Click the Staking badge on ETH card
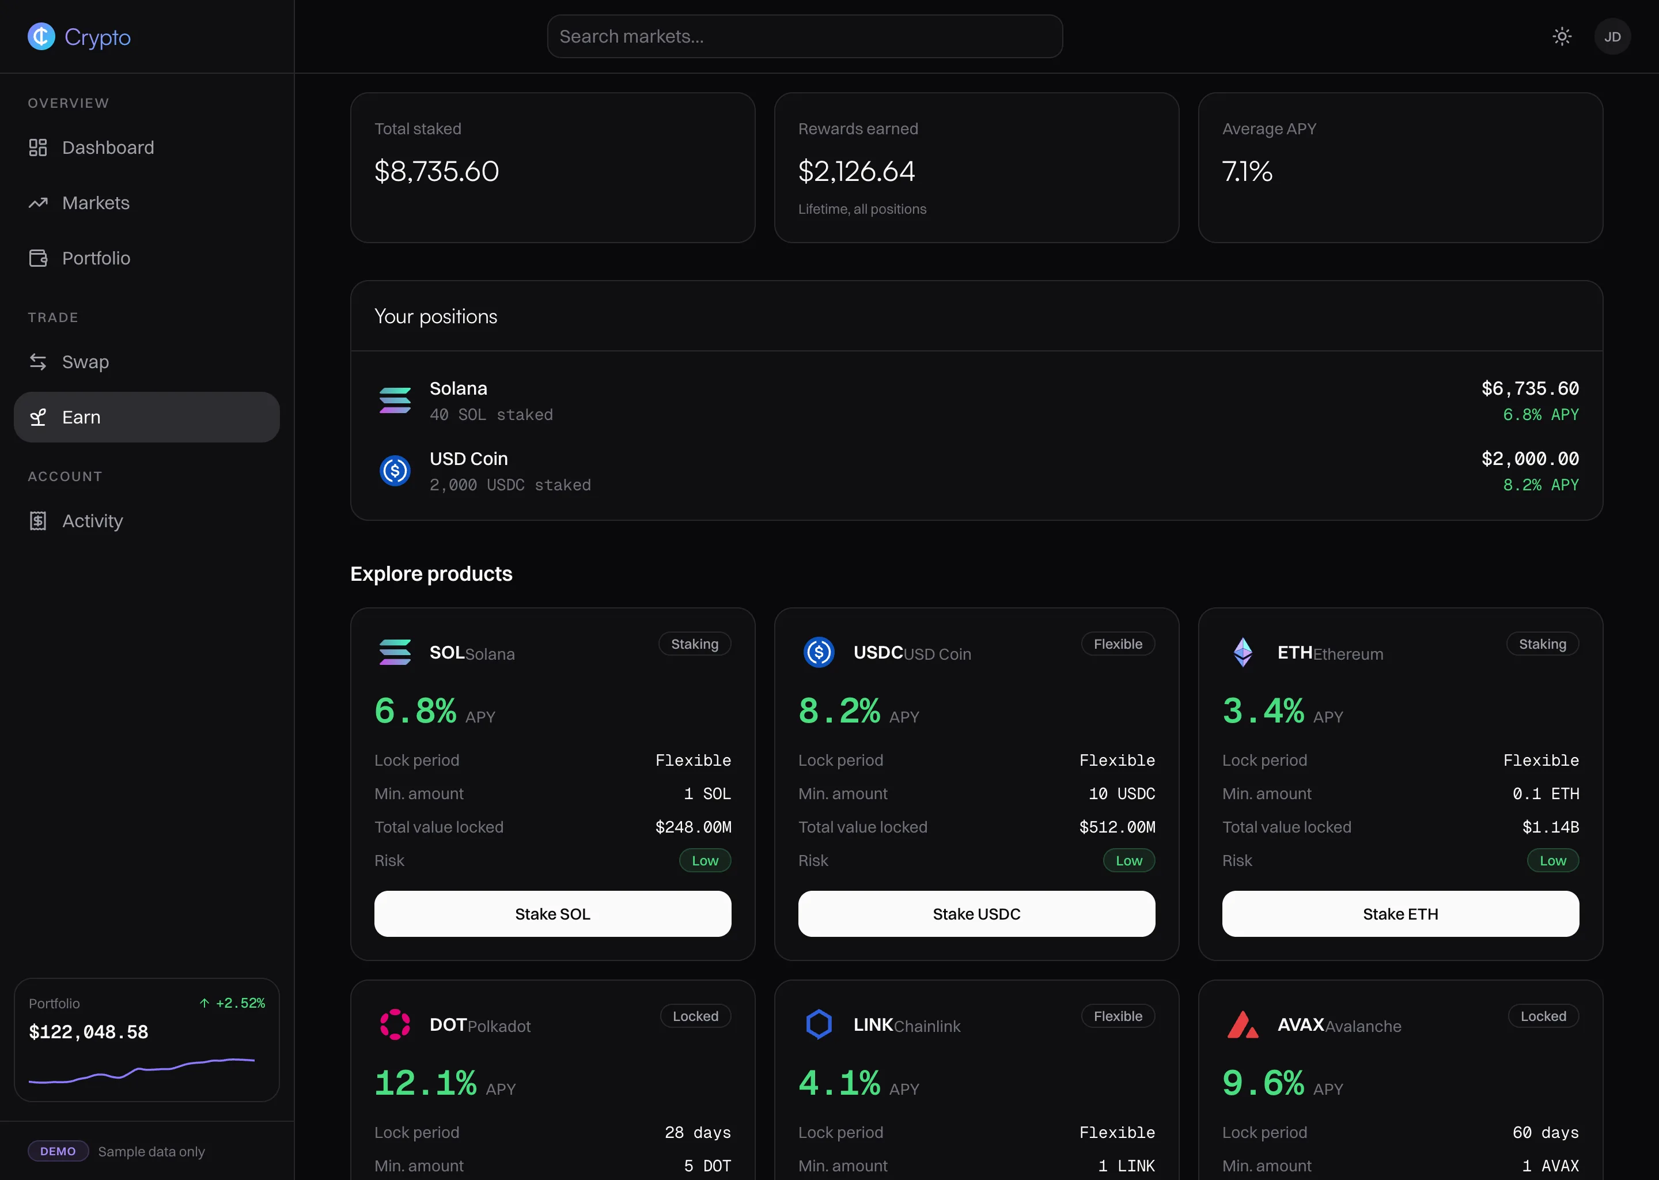 click(1542, 644)
